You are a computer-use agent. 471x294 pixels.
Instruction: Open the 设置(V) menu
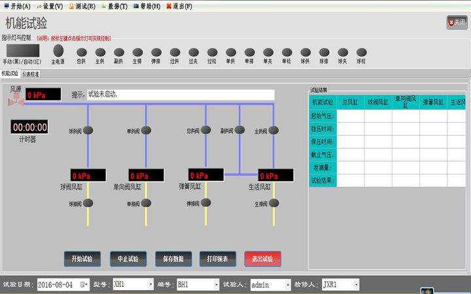[x=49, y=6]
